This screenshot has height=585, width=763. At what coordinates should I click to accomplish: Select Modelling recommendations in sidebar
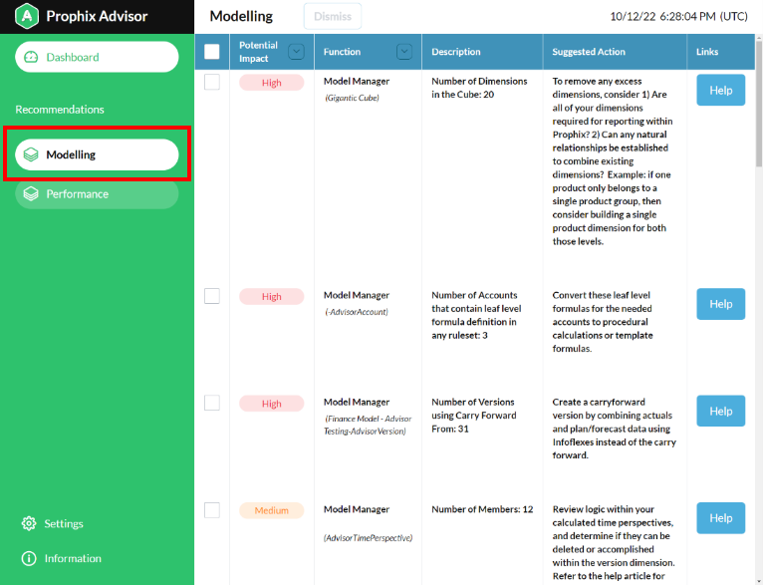click(97, 154)
